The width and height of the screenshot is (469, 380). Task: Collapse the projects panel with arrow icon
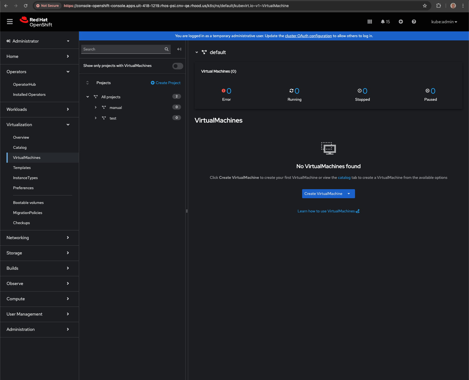tap(179, 49)
